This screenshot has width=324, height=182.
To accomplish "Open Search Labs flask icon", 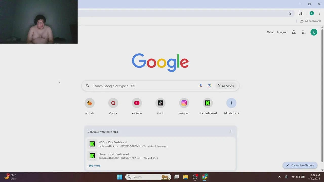I will click(x=294, y=32).
